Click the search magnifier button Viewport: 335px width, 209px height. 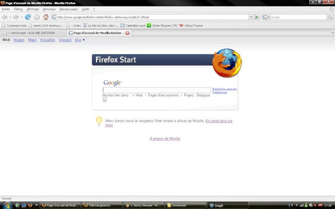click(x=330, y=17)
